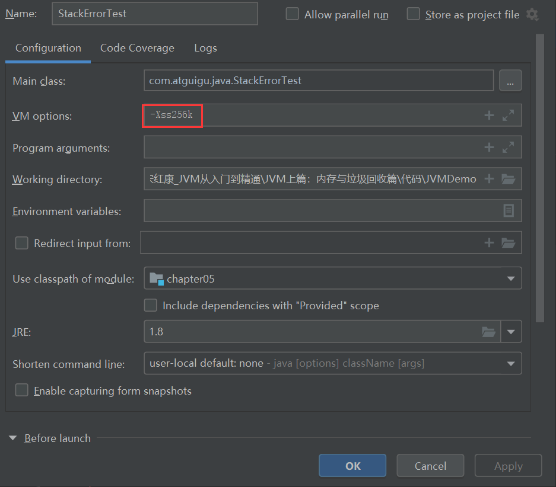556x487 pixels.
Task: Browse folder for Redirect input file
Action: point(508,242)
